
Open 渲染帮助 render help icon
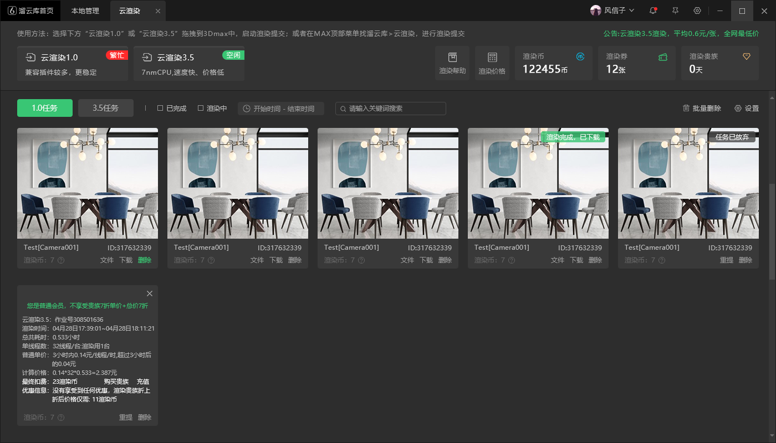point(452,57)
